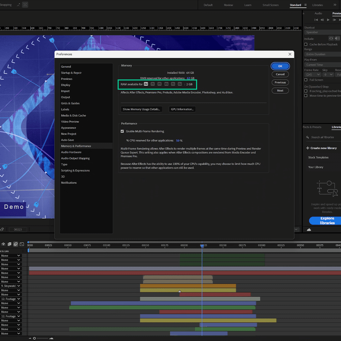Toggle video include eye icon in Preview panel
The height and width of the screenshot is (341, 341).
click(330, 39)
